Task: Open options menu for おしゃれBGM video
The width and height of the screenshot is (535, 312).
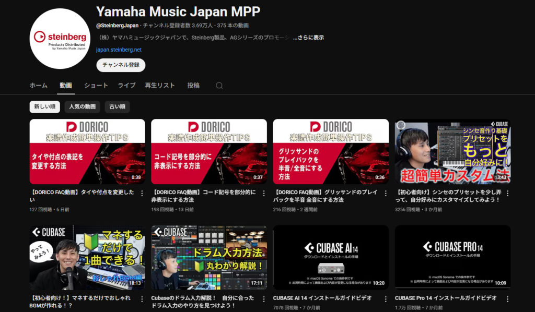Action: click(x=142, y=299)
